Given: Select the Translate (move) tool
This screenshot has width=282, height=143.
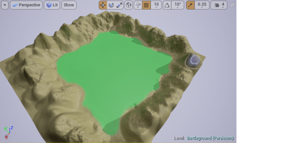Looking at the screenshot, I should [103, 5].
